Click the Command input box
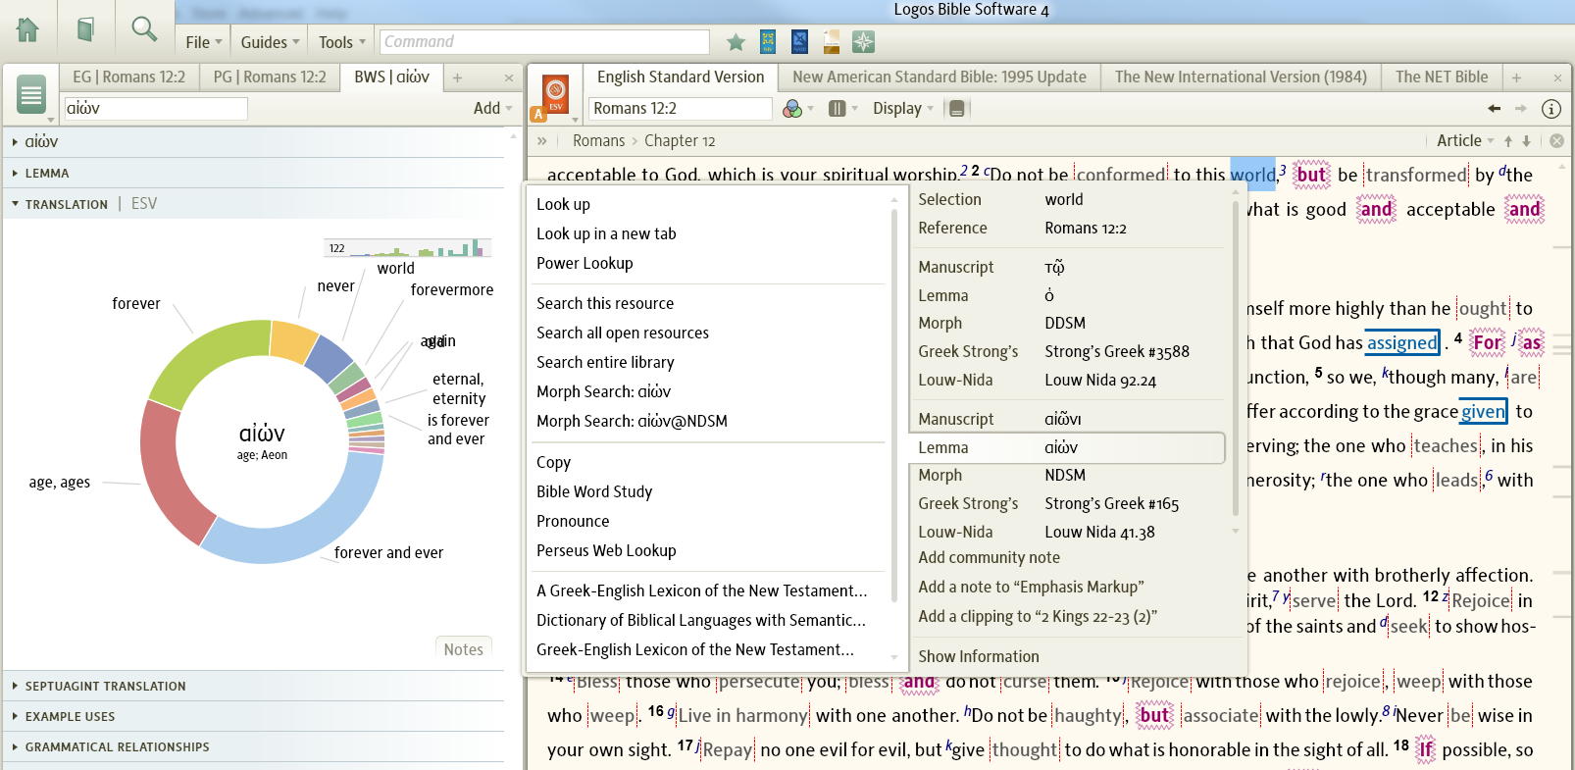The height and width of the screenshot is (770, 1575). point(544,42)
